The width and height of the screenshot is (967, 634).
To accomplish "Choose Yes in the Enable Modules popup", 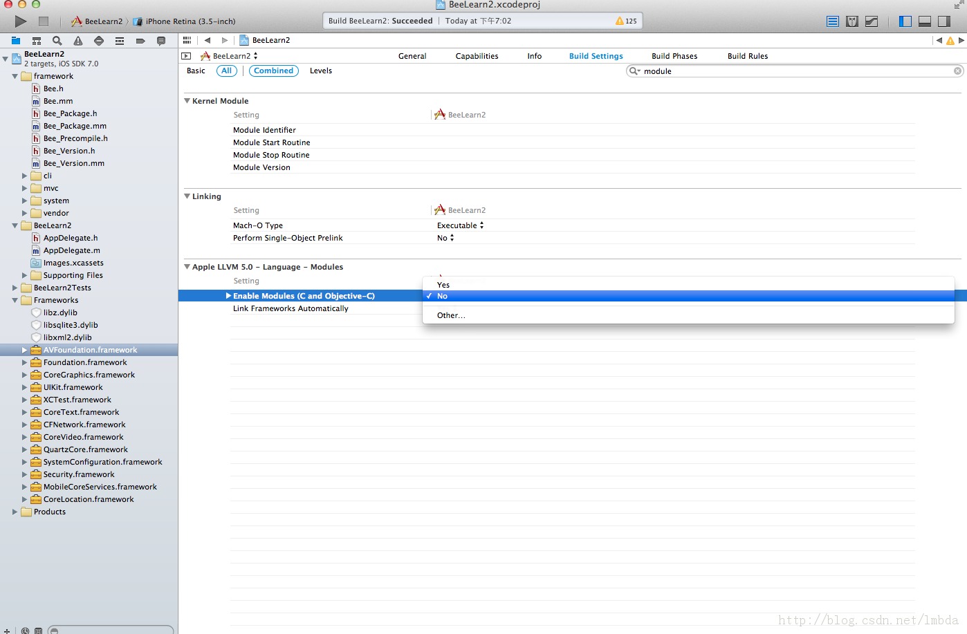I will (688, 285).
